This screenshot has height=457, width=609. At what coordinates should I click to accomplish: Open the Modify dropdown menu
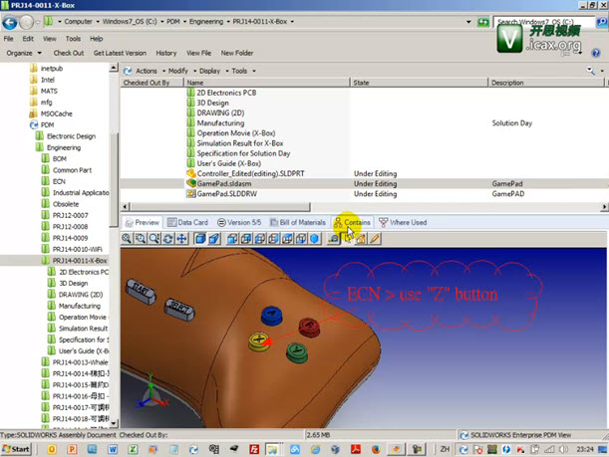tap(180, 71)
